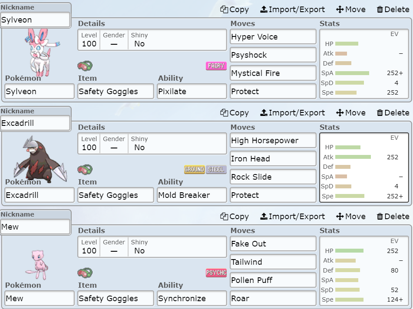
Task: Select the Mew sprite image
Action: [37, 265]
